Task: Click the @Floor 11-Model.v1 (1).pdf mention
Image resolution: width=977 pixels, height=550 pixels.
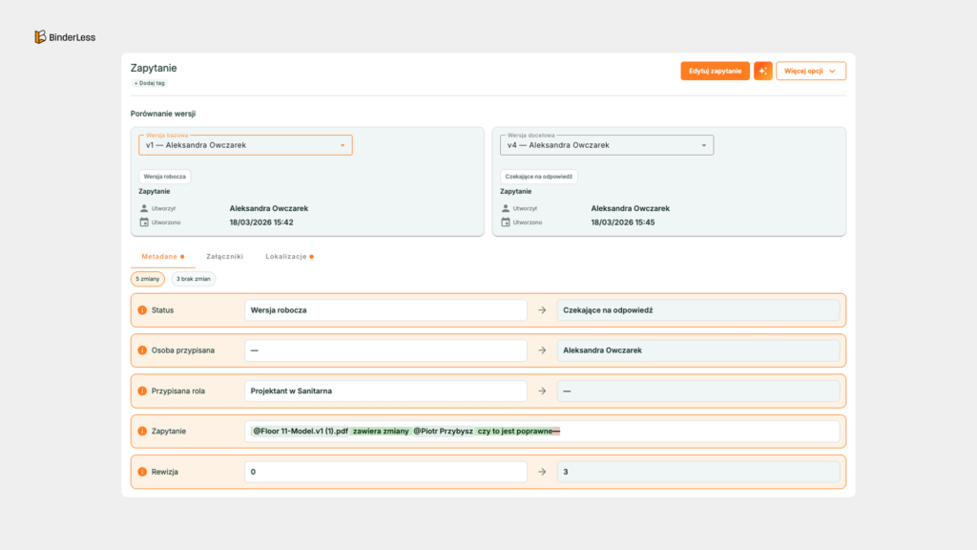Action: [x=300, y=431]
